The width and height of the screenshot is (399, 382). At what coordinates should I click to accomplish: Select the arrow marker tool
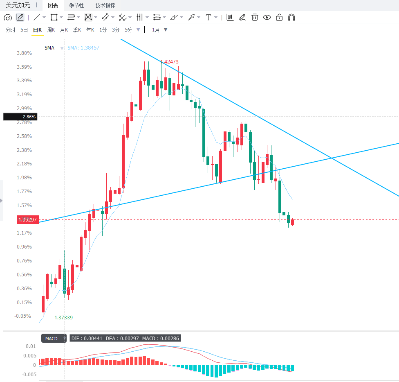pos(191,17)
